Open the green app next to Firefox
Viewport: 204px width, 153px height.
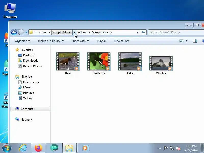click(x=54, y=148)
